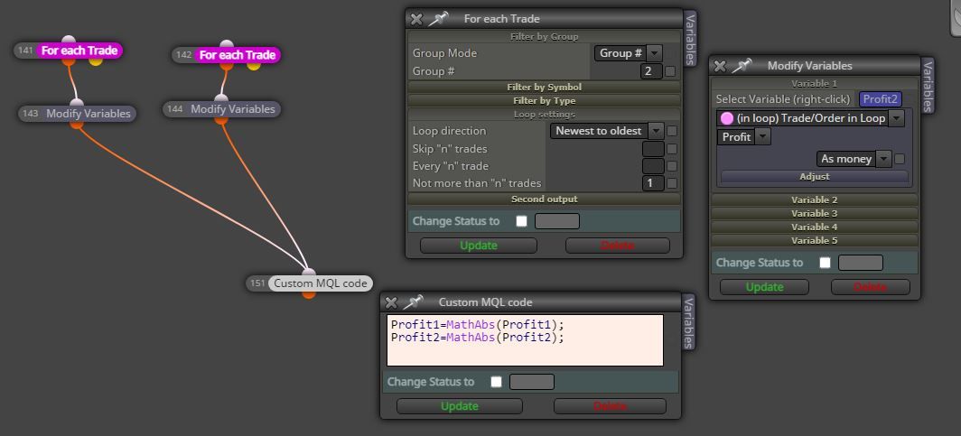Collapse the Variable 1 section
Image resolution: width=961 pixels, height=436 pixels.
click(815, 83)
